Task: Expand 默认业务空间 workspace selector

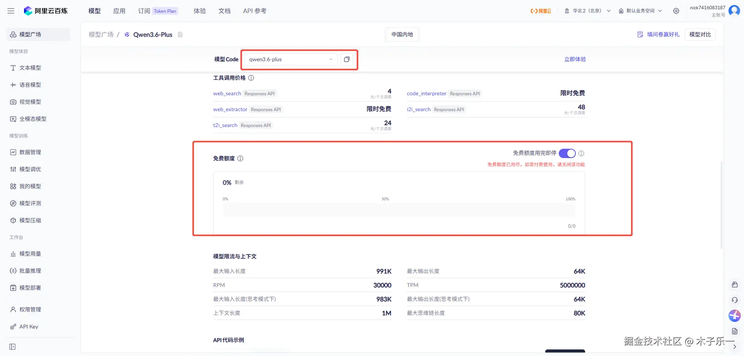Action: coord(640,11)
